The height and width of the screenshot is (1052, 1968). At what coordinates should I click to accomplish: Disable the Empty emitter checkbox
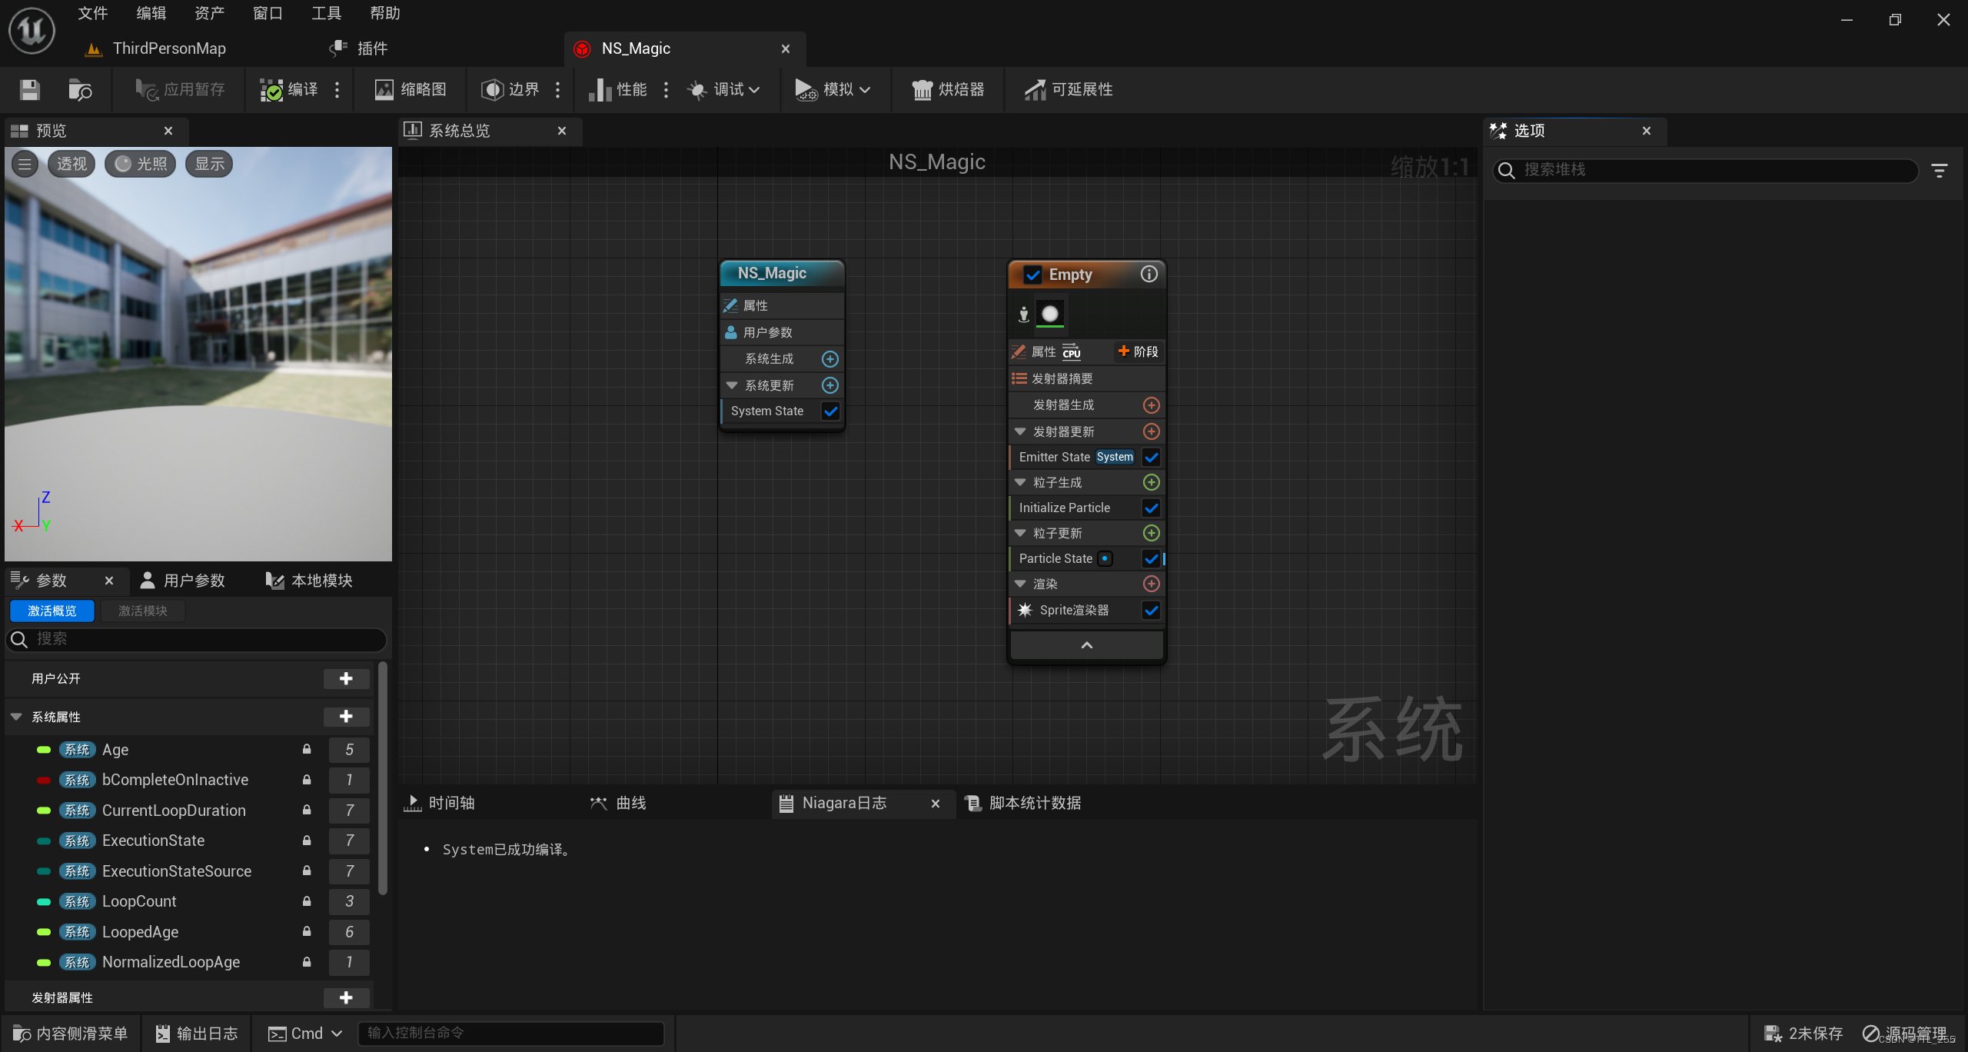(1032, 275)
